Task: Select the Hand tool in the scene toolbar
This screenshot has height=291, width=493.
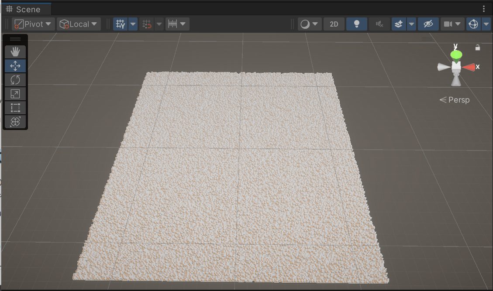Action: 15,51
